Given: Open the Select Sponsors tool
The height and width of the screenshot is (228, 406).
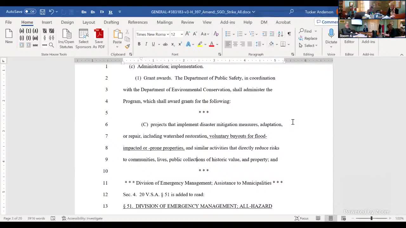Looking at the screenshot, I should 83,39.
